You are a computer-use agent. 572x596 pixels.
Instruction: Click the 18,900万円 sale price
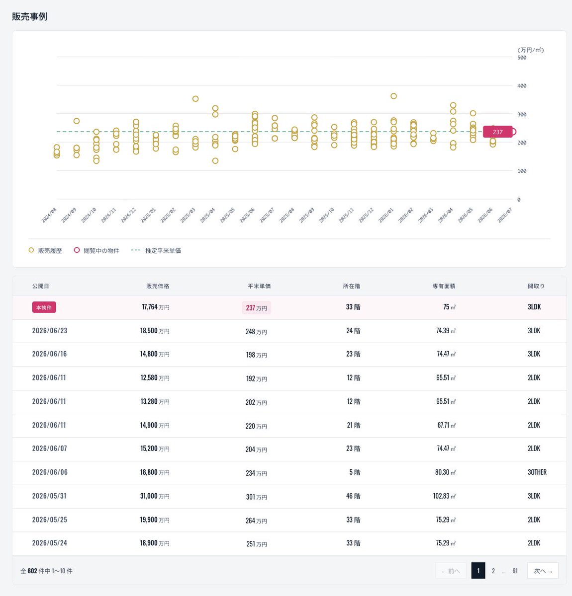point(155,543)
